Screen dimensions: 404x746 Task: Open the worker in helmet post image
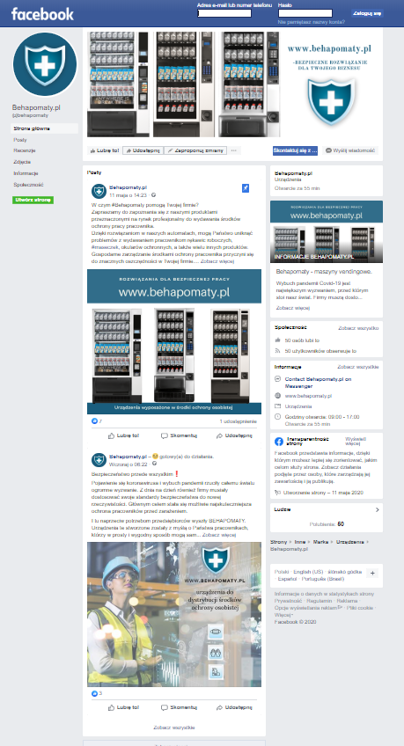[174, 614]
